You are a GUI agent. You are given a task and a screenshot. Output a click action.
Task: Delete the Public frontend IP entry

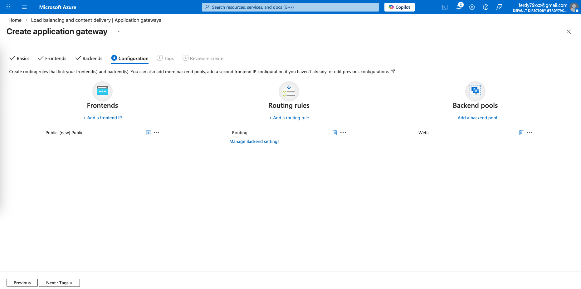click(x=148, y=133)
